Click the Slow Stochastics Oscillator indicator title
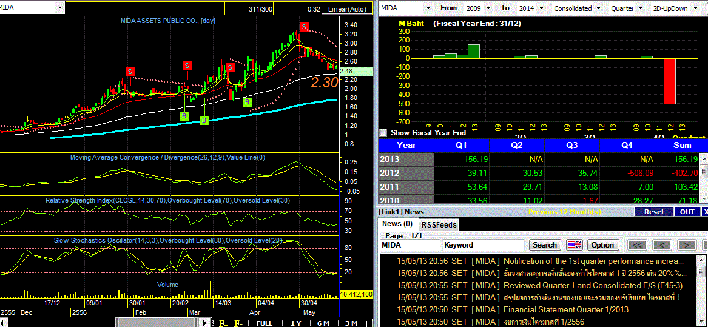Screen dimensions: 708x327 [167, 241]
